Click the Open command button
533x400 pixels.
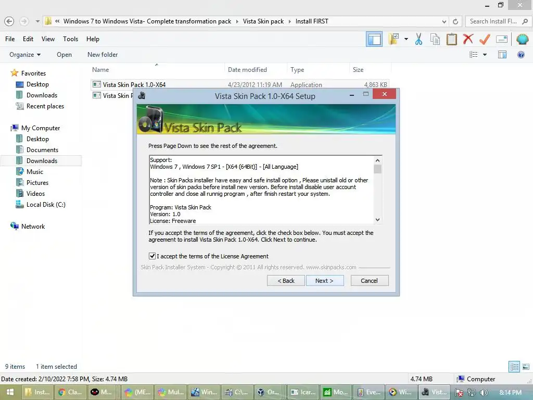click(x=64, y=54)
